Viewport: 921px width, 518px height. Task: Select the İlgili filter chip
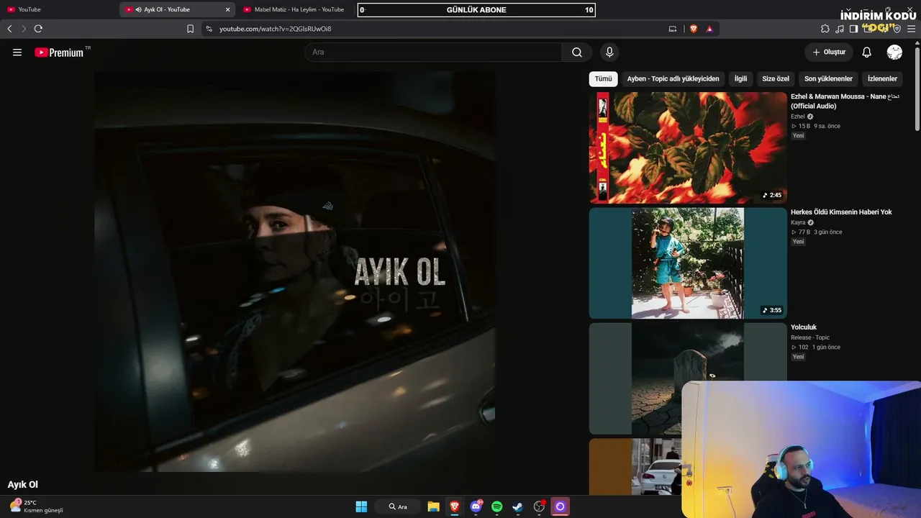click(740, 78)
